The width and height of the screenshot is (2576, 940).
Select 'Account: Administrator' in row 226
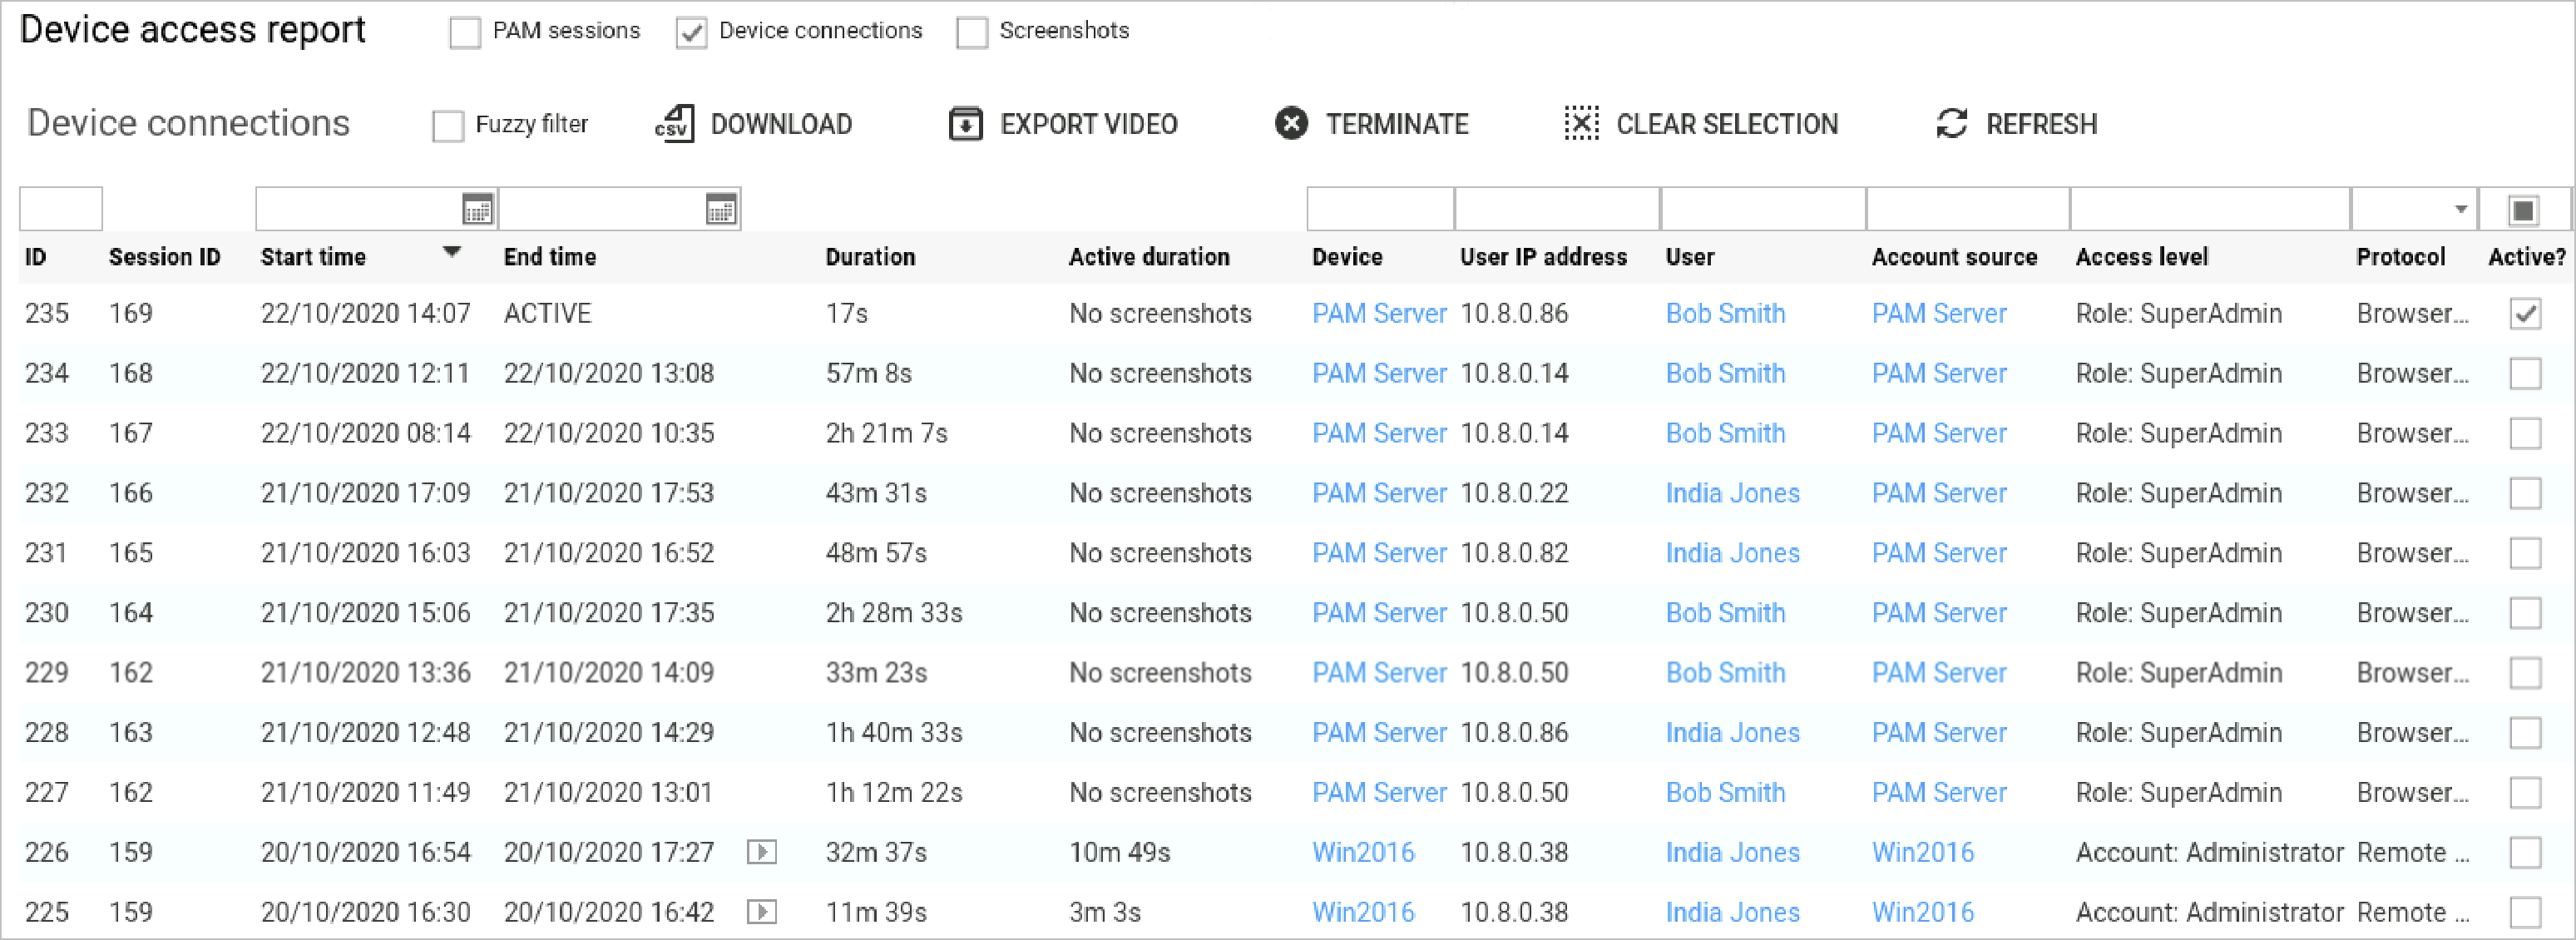pyautogui.click(x=2209, y=853)
